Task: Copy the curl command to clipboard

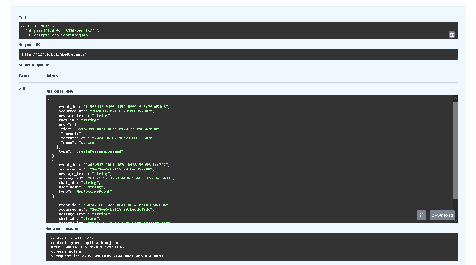Action: point(452,34)
